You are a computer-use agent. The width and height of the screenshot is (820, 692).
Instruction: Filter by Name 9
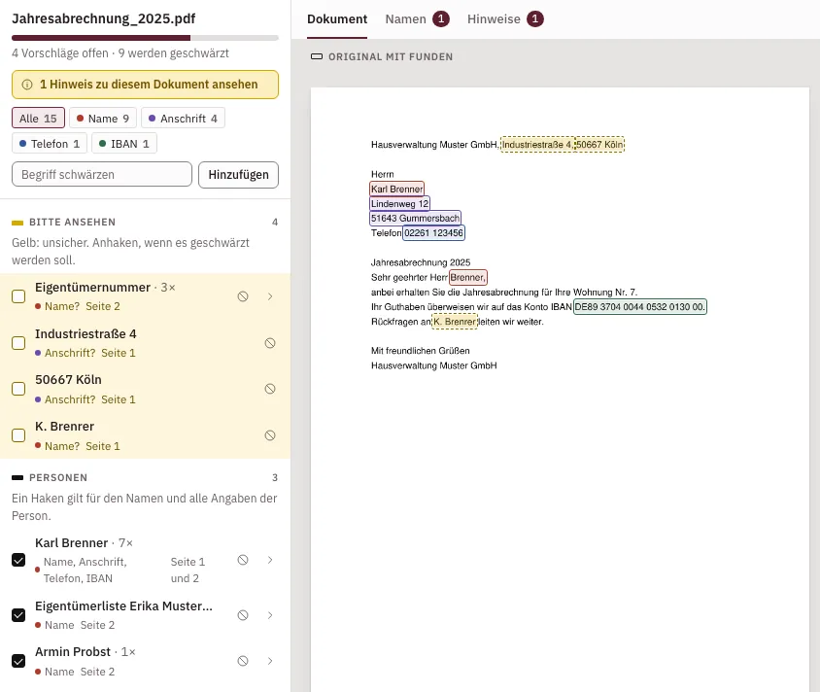(x=103, y=119)
